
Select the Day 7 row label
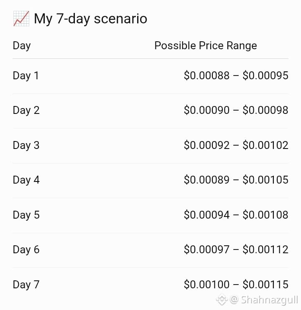(x=26, y=285)
